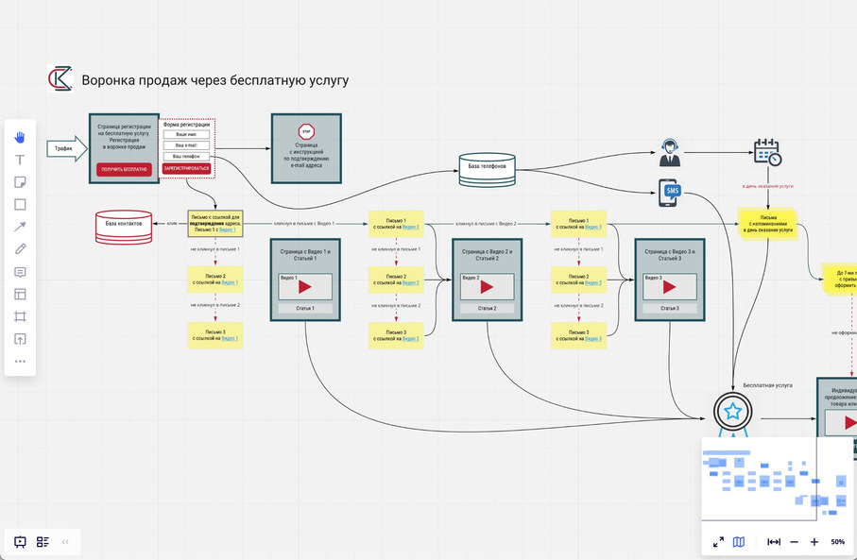This screenshot has width=857, height=560.
Task: Toggle the minimap map icon
Action: tap(739, 542)
